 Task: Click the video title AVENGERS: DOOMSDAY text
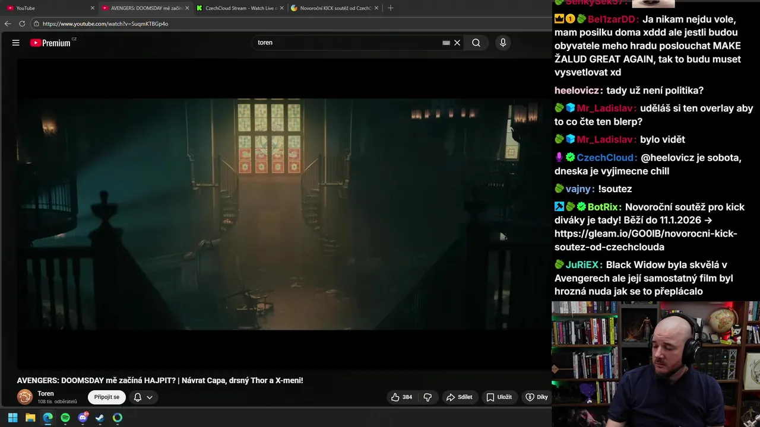tap(160, 381)
